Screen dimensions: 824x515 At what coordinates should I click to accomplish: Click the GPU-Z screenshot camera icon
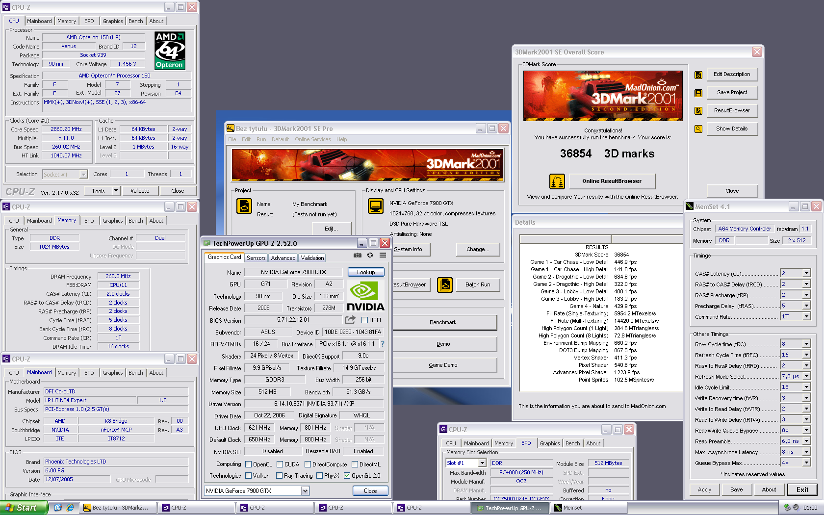coord(358,255)
